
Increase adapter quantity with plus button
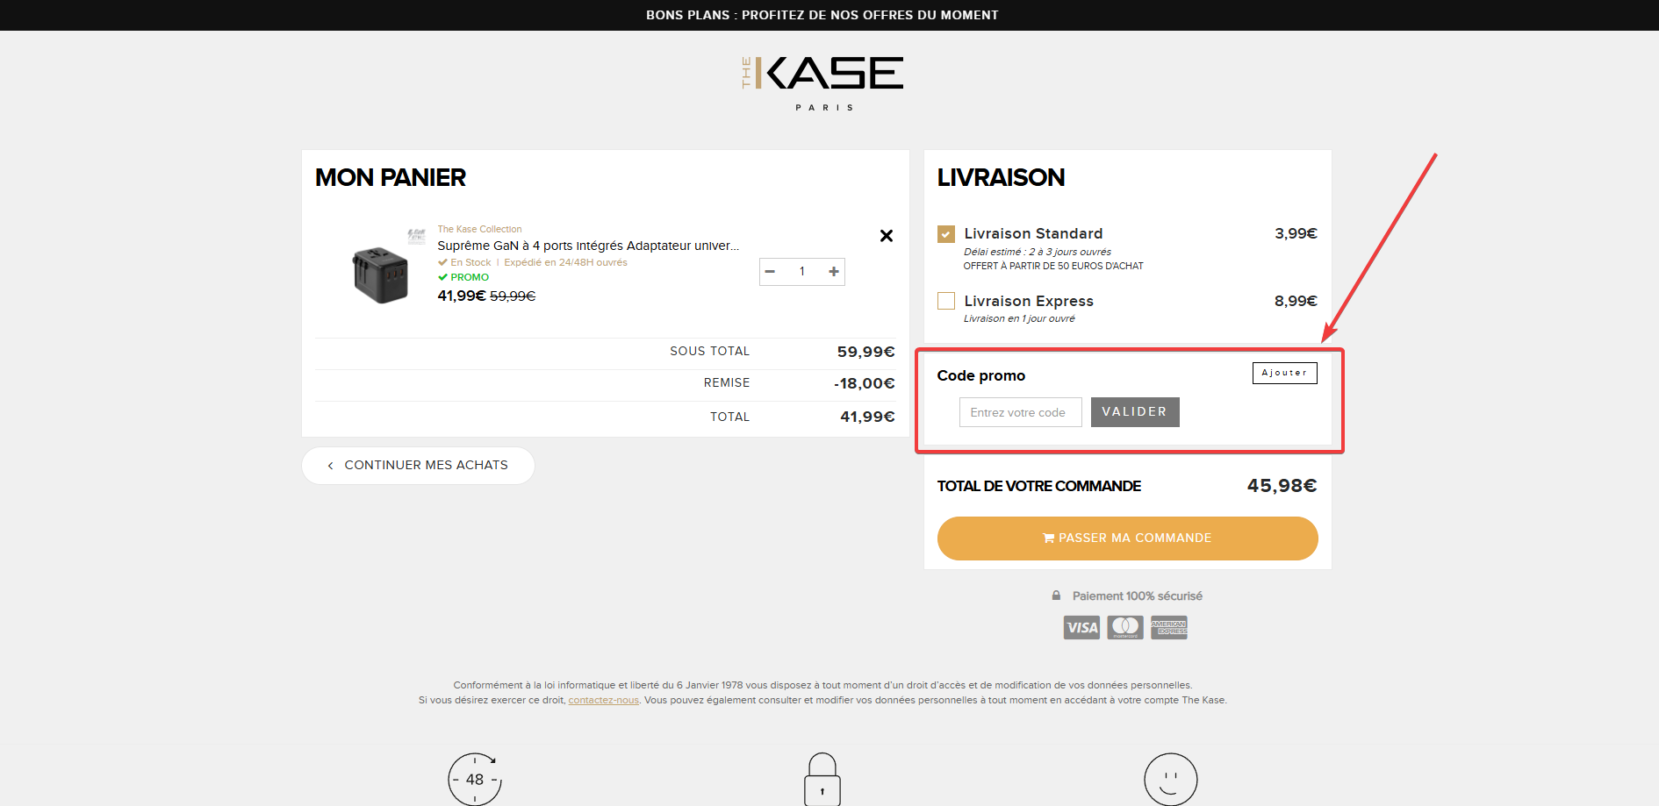point(834,272)
